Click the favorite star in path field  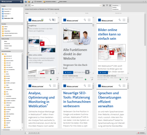tap(100, 5)
